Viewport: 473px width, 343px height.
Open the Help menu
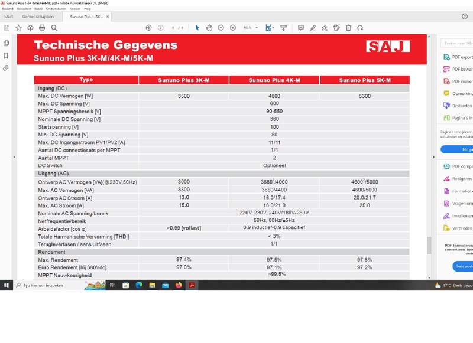88,9
